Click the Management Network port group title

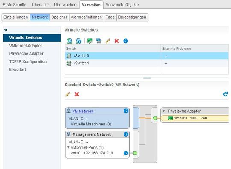point(92,134)
